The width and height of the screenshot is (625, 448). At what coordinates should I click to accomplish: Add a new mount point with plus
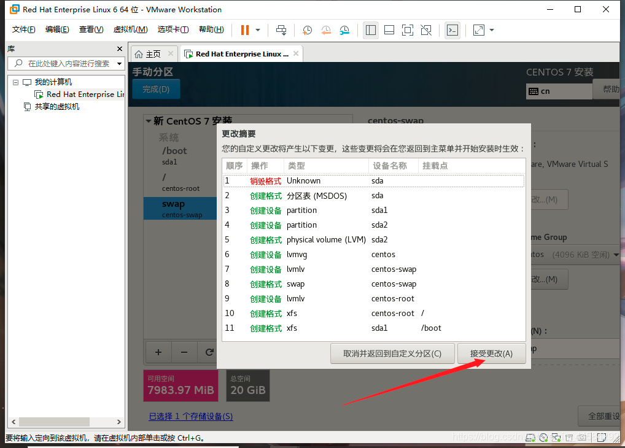(158, 352)
